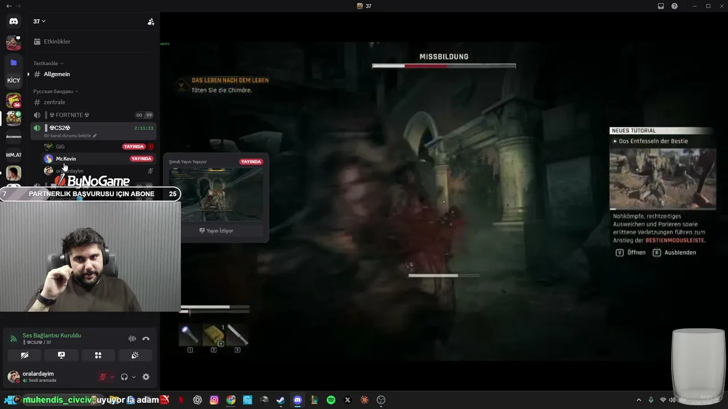Open the soundboard
728x409 pixels.
point(135,356)
